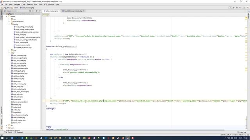The height and width of the screenshot is (140, 250).
Task: Click the Windows taskbar search icon
Action: [7, 138]
